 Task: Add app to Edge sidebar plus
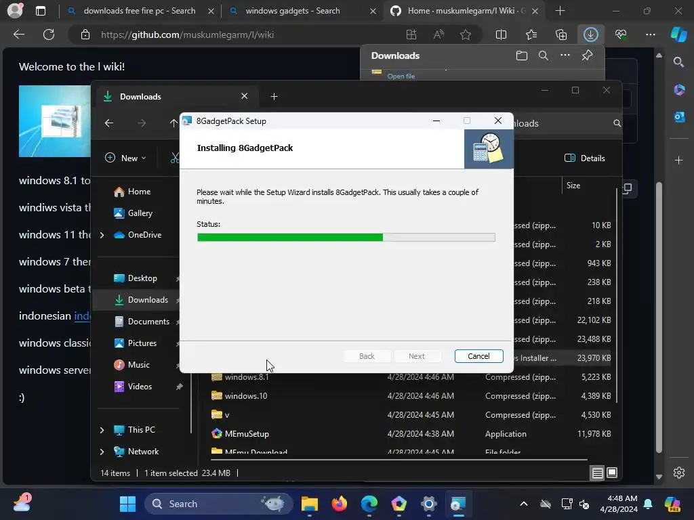(678, 160)
